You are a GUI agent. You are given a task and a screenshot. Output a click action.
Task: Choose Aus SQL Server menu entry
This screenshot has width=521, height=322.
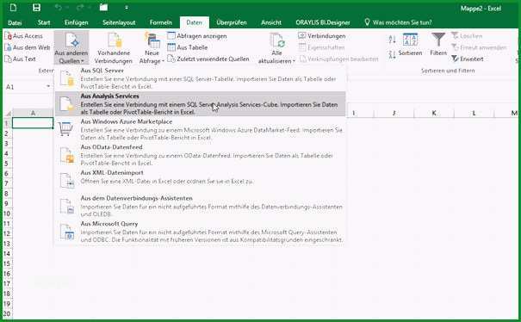(x=200, y=78)
